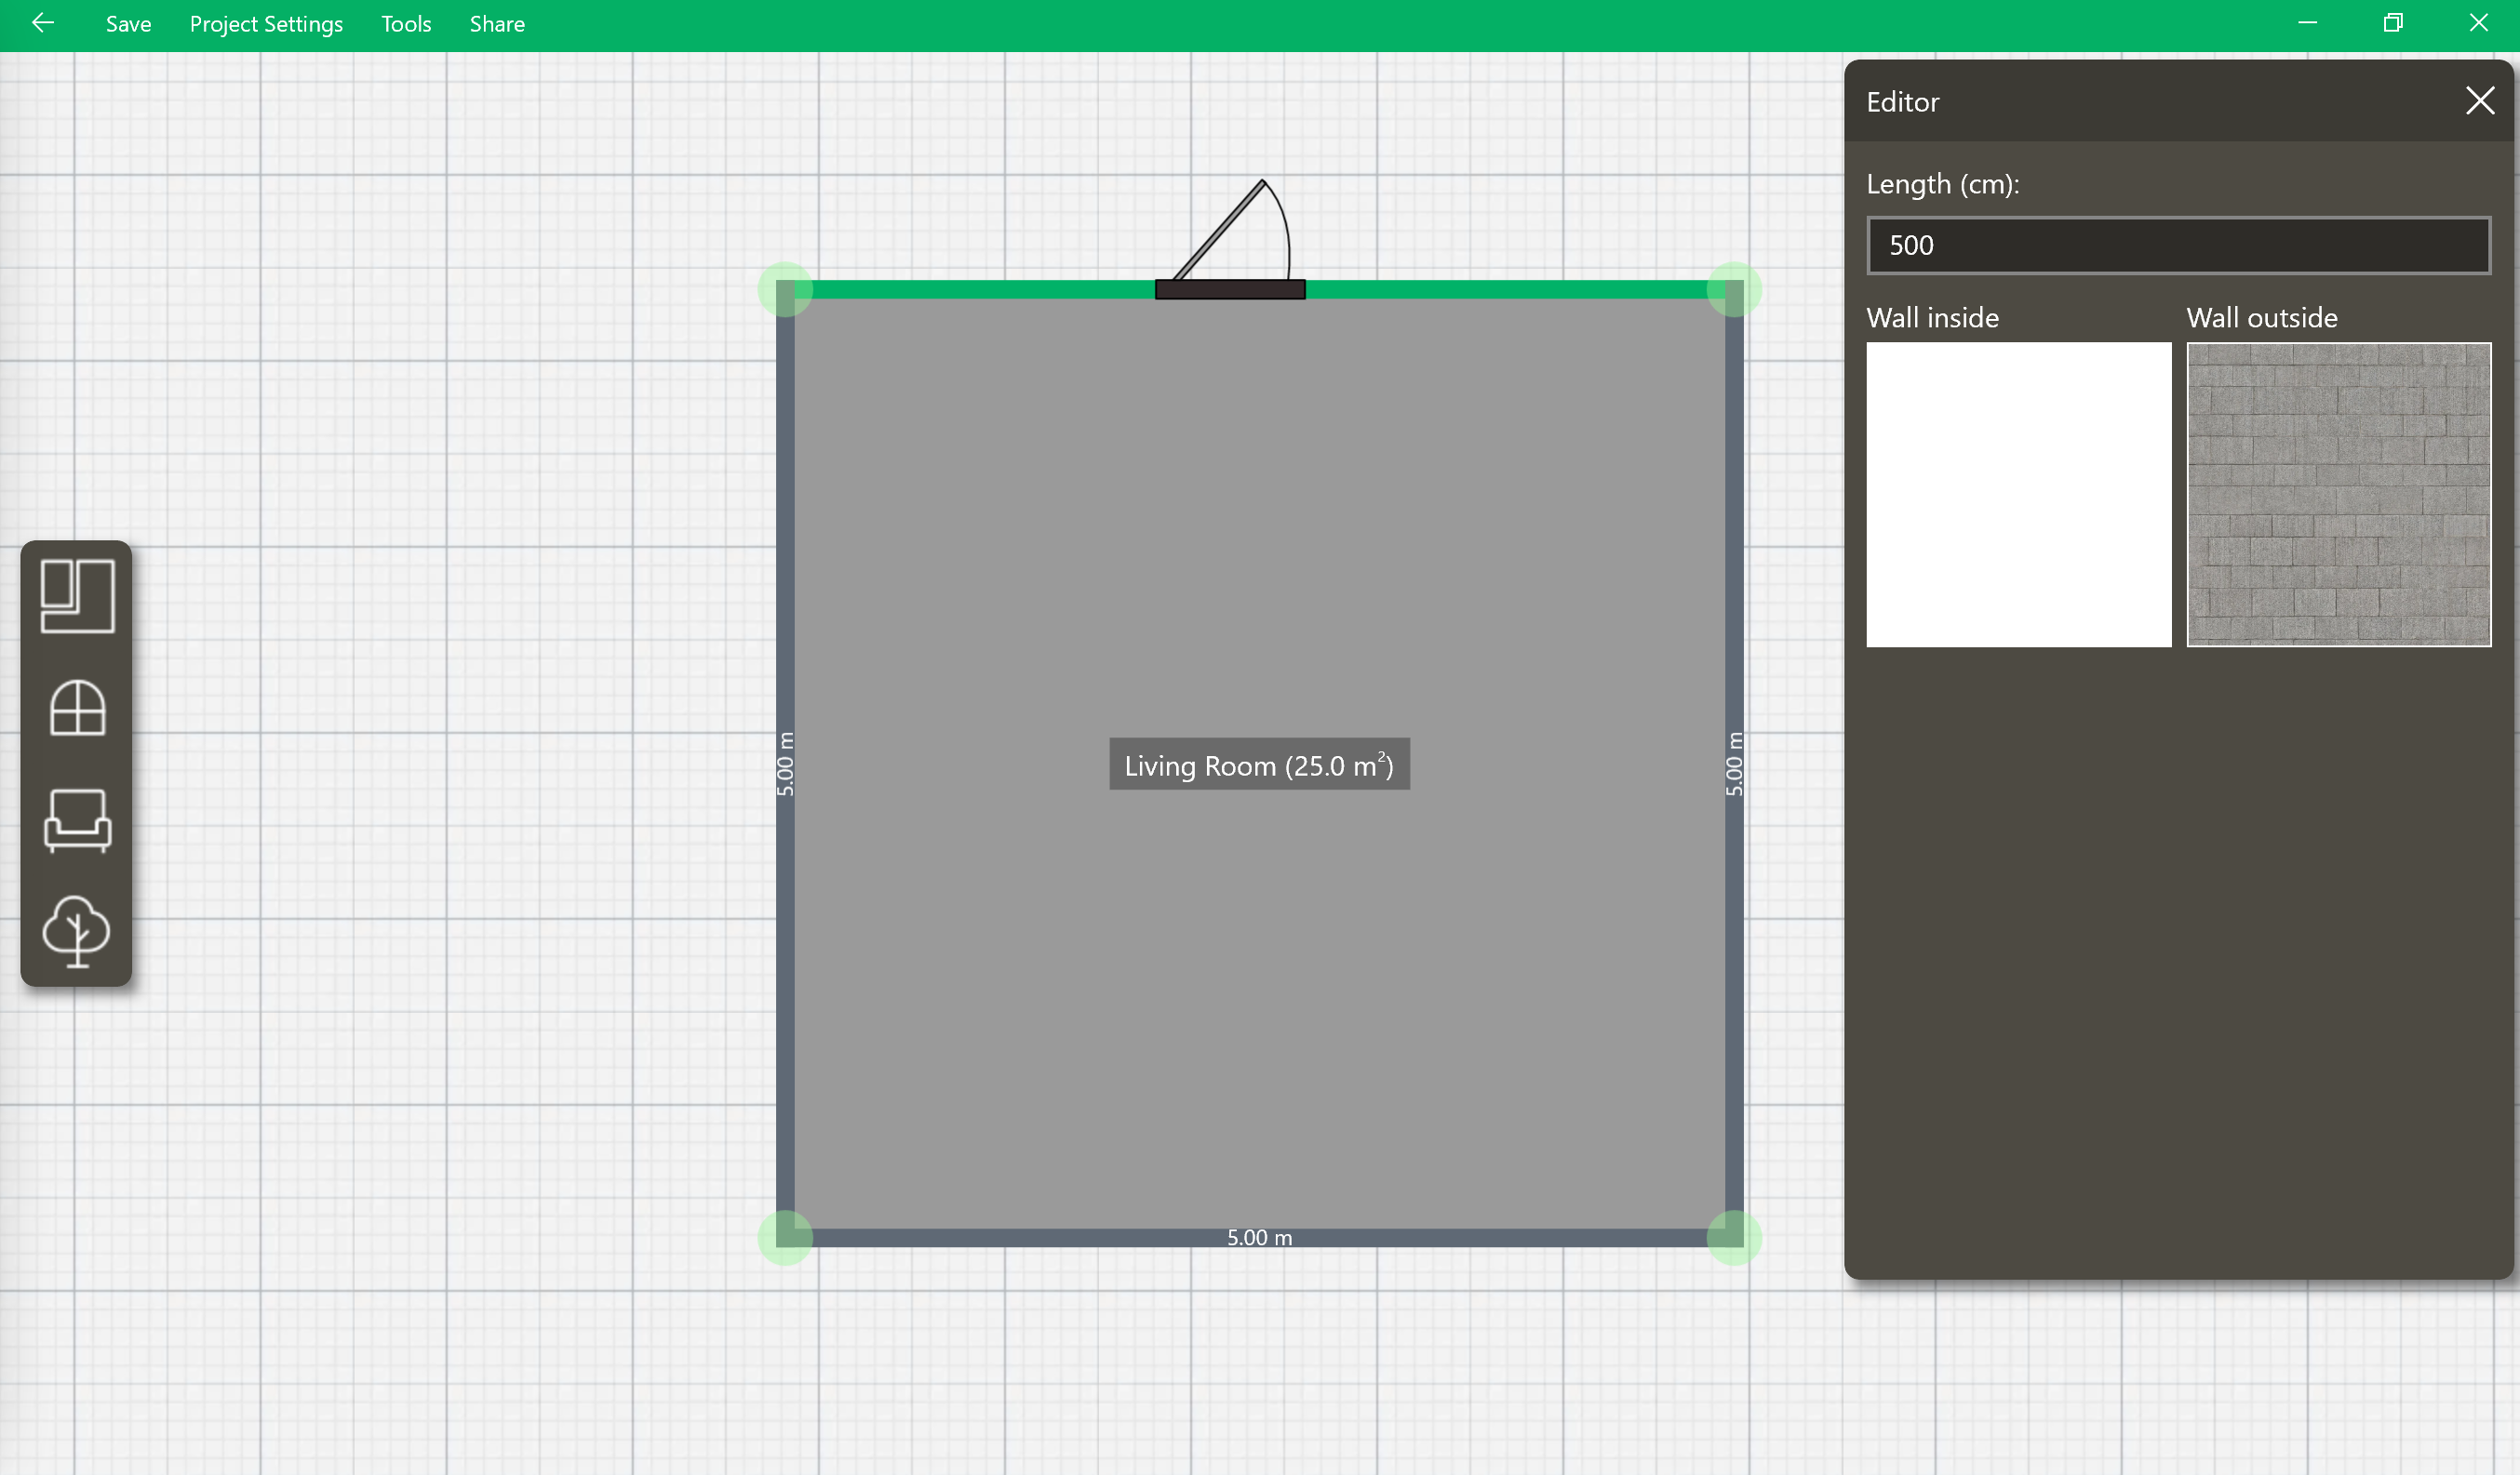
Task: Select the door on top wall
Action: [x=1229, y=289]
